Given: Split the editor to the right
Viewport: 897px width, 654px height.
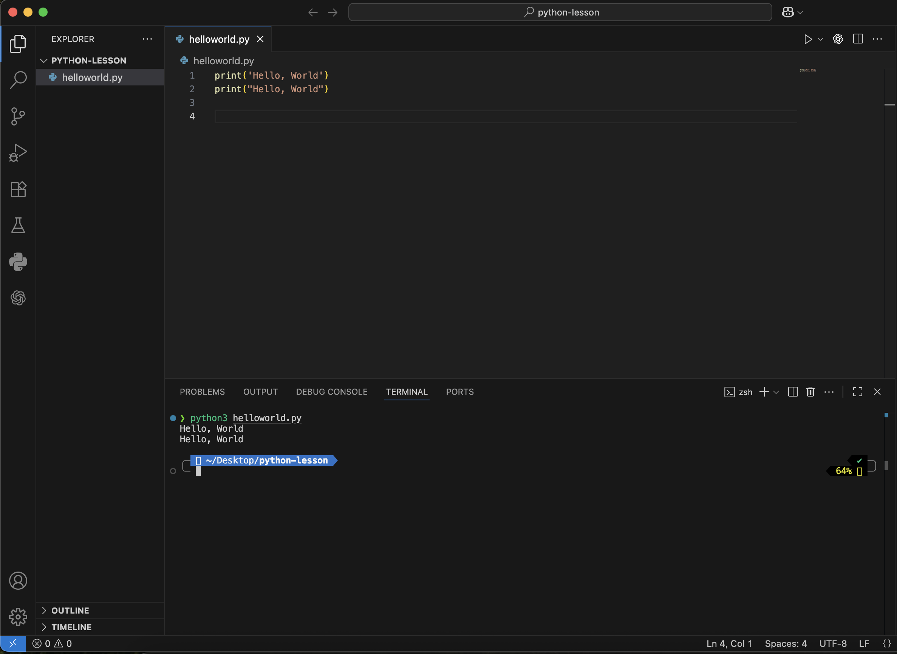Looking at the screenshot, I should pyautogui.click(x=858, y=39).
